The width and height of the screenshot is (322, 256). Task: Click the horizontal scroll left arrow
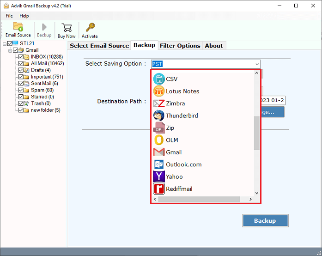pos(155,199)
